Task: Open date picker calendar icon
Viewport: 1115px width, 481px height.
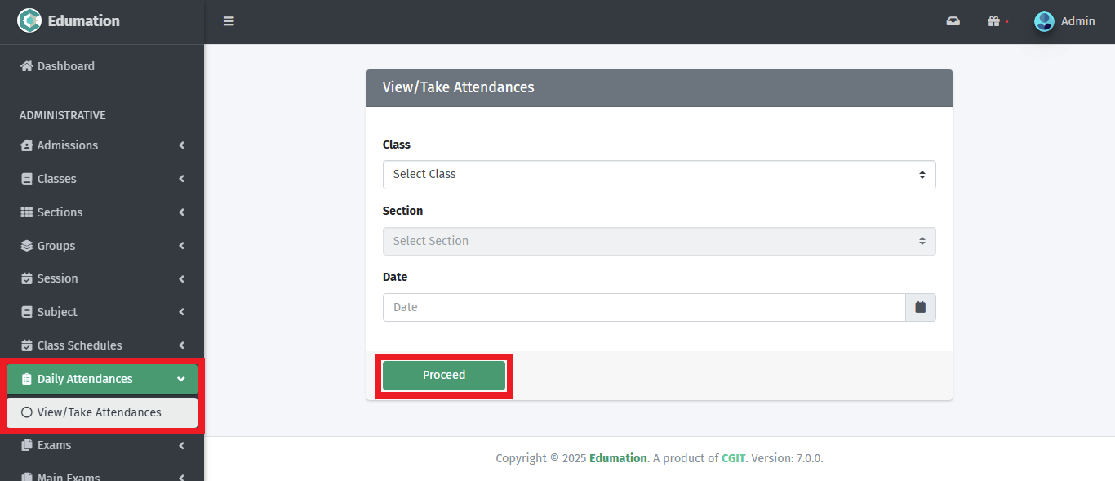Action: pos(920,307)
